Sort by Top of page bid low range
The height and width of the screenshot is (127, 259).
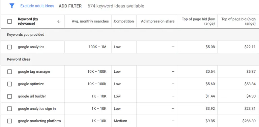point(198,21)
